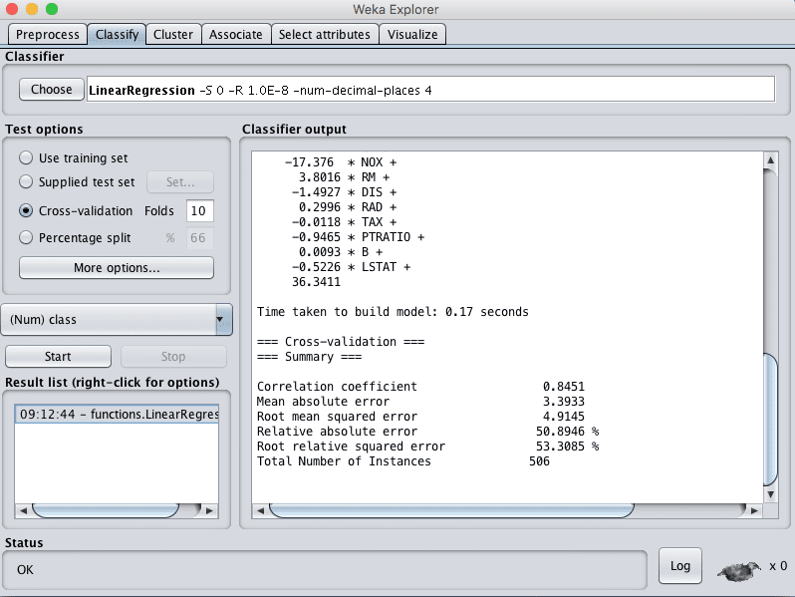Click the -17.376 * NOX coefficient line
This screenshot has width=795, height=597.
click(340, 162)
